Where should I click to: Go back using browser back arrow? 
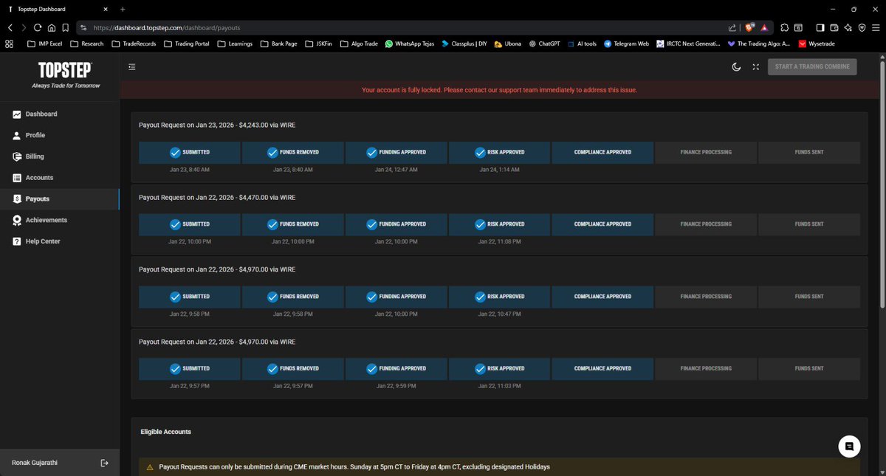10,27
